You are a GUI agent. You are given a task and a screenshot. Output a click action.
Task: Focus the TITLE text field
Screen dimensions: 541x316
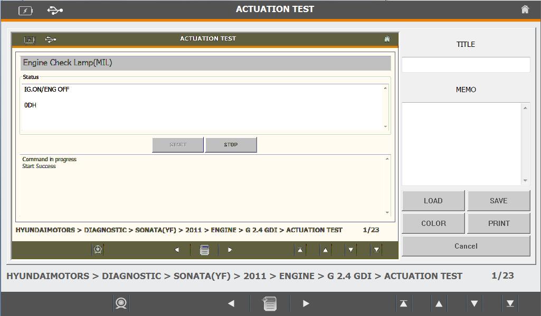click(x=466, y=65)
